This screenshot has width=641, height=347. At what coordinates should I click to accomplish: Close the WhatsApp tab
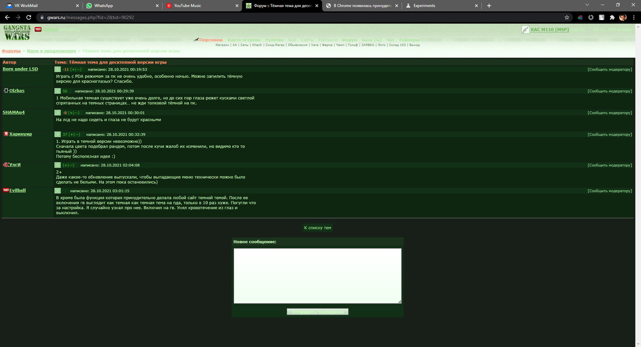coord(156,6)
